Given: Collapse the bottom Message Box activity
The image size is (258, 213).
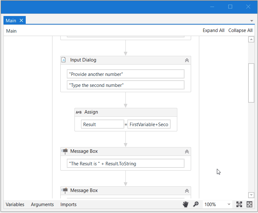Looking at the screenshot, I should 187,191.
